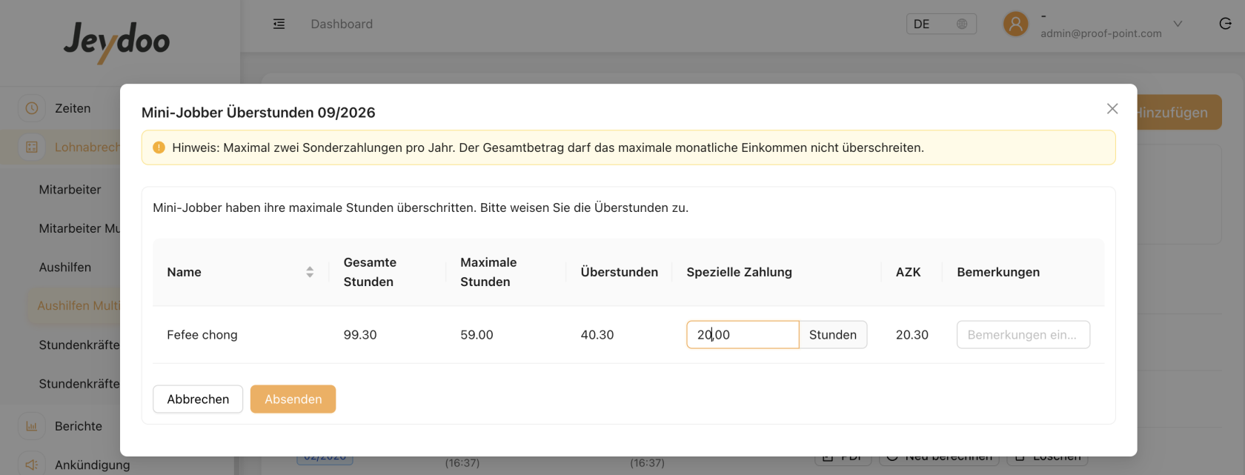Click the Abbrechen button
This screenshot has height=475, width=1245.
pos(198,399)
